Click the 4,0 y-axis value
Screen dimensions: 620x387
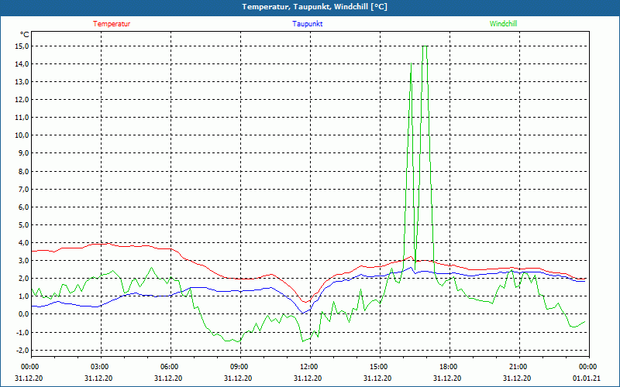pos(24,242)
